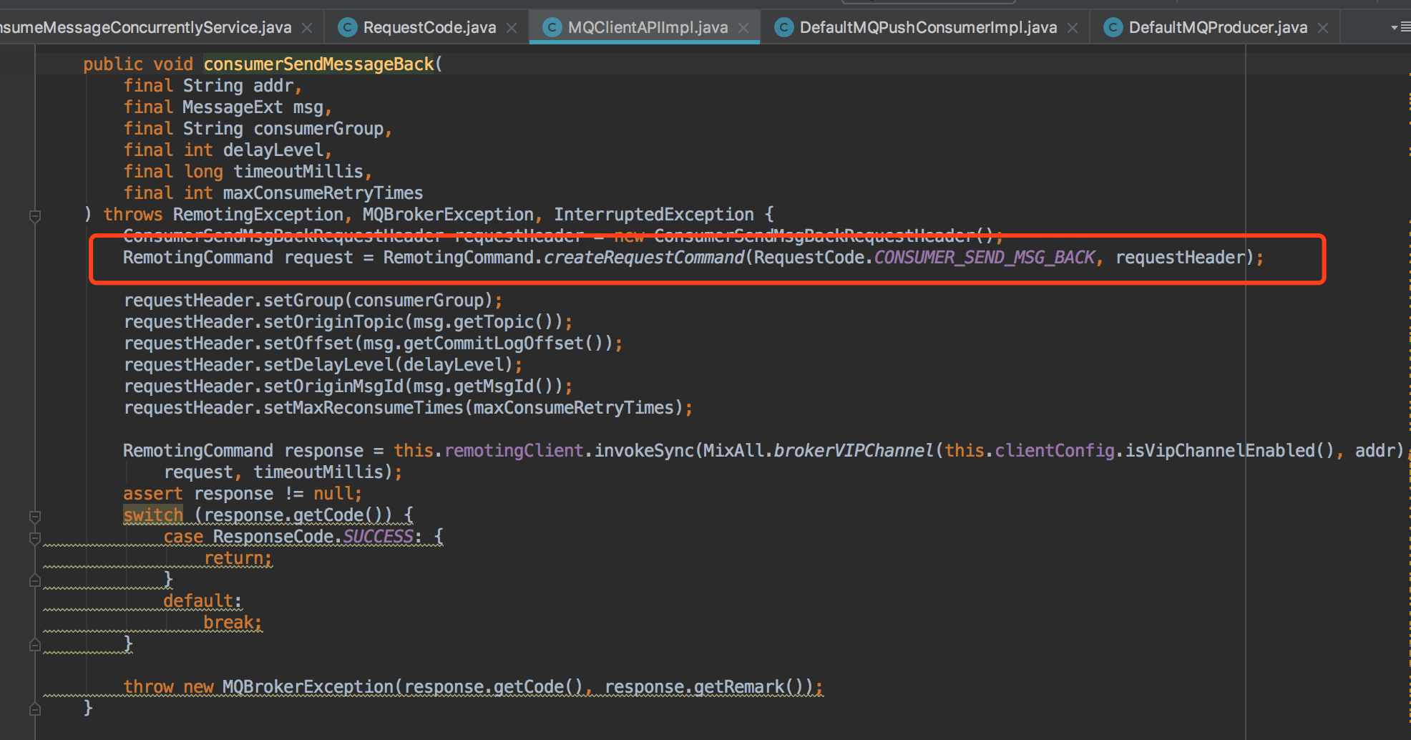
Task: Open the hidden tabs list dropdown
Action: [x=1400, y=27]
